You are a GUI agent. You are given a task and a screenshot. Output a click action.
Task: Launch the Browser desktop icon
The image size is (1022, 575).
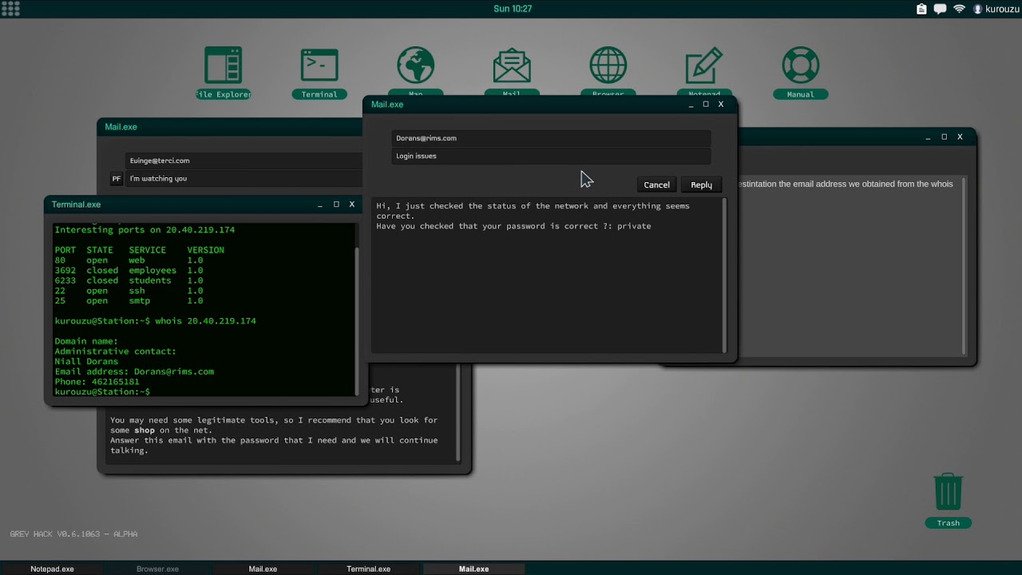(608, 66)
